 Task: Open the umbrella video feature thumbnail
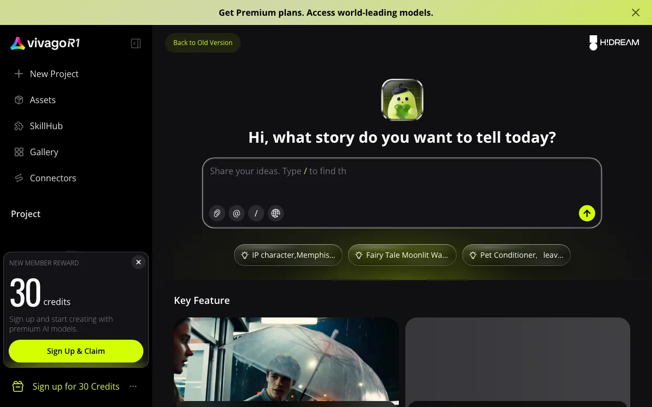click(x=286, y=362)
